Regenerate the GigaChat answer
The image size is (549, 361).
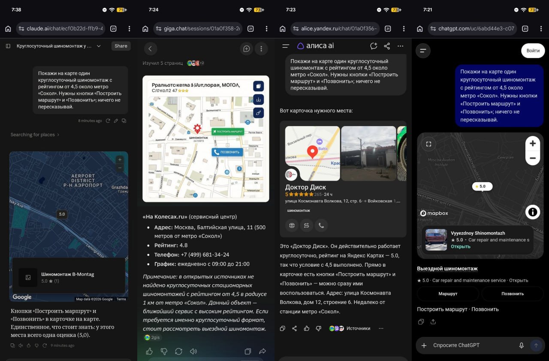click(x=178, y=351)
